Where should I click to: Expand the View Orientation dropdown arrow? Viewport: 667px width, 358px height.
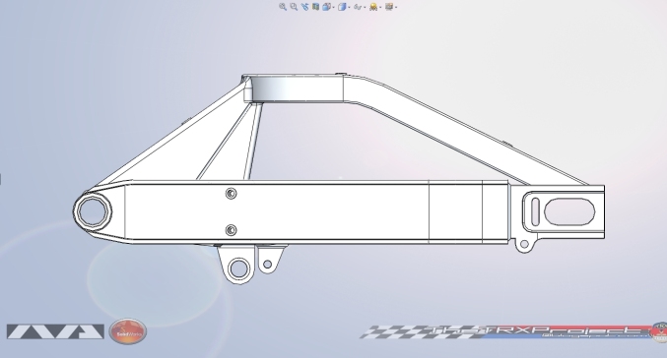333,7
